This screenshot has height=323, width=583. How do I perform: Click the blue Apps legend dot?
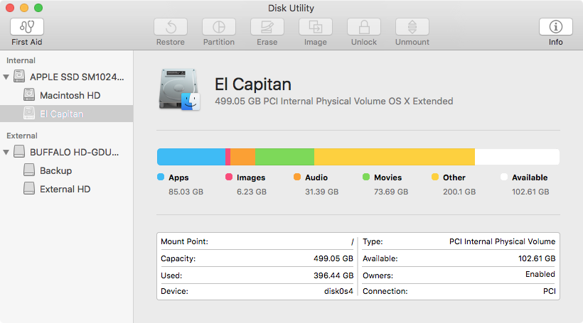tap(161, 177)
